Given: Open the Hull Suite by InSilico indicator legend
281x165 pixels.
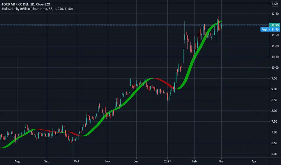Looking at the screenshot, I should [x=37, y=9].
